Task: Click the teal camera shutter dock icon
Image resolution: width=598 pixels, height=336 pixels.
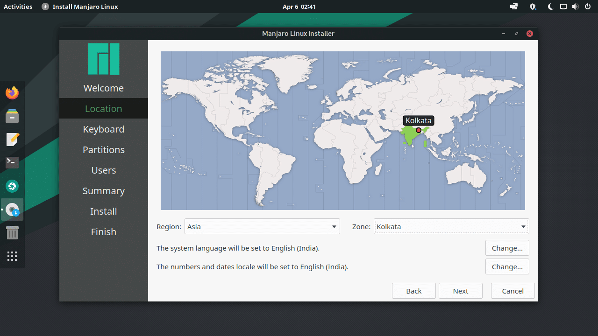Action: pos(12,186)
